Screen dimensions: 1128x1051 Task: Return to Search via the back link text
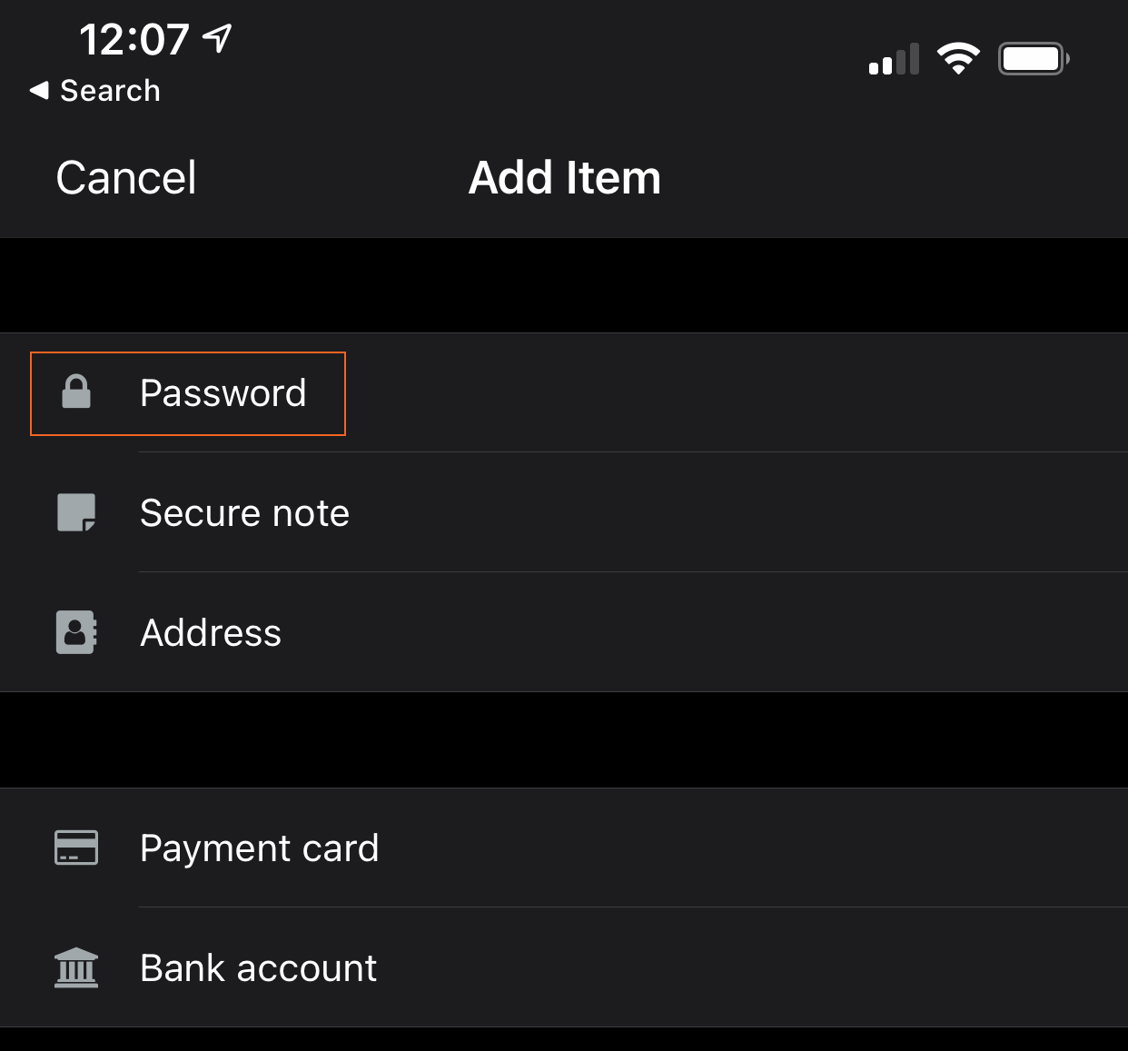pos(110,91)
